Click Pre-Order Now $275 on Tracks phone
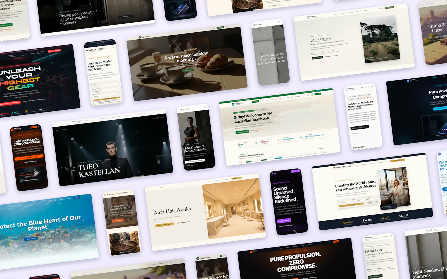 [x=29, y=158]
